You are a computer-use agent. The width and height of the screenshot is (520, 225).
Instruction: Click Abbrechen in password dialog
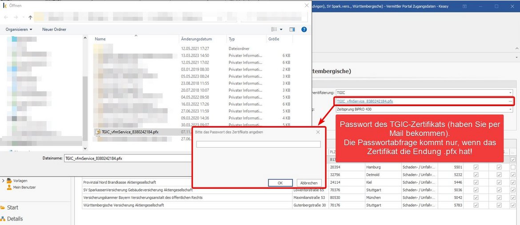(x=309, y=183)
